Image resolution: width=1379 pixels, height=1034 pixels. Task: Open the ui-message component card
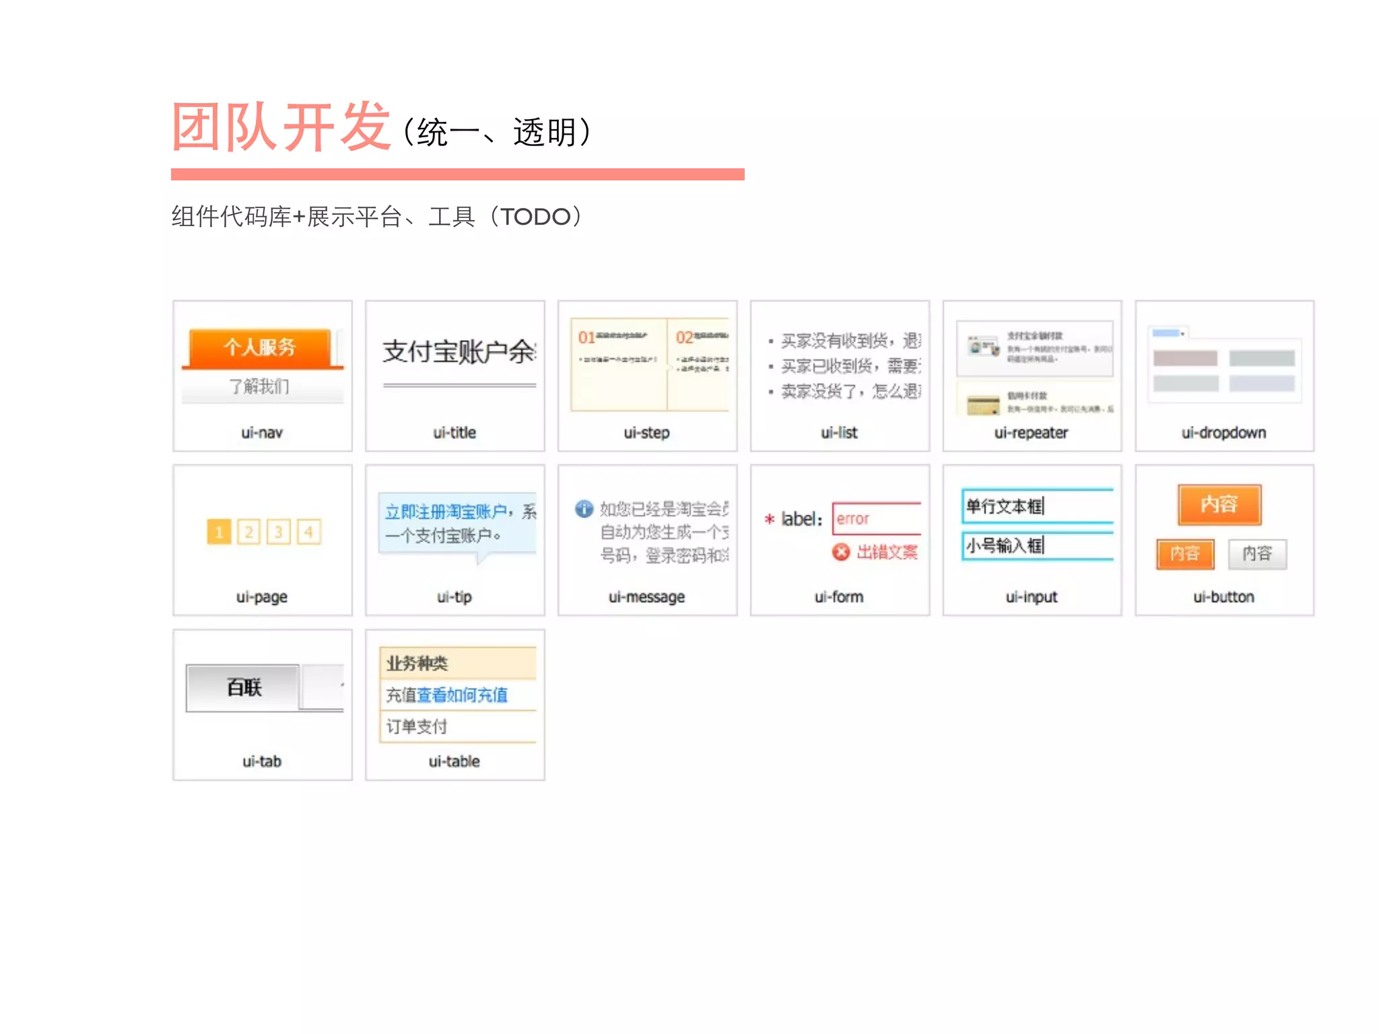coord(647,540)
